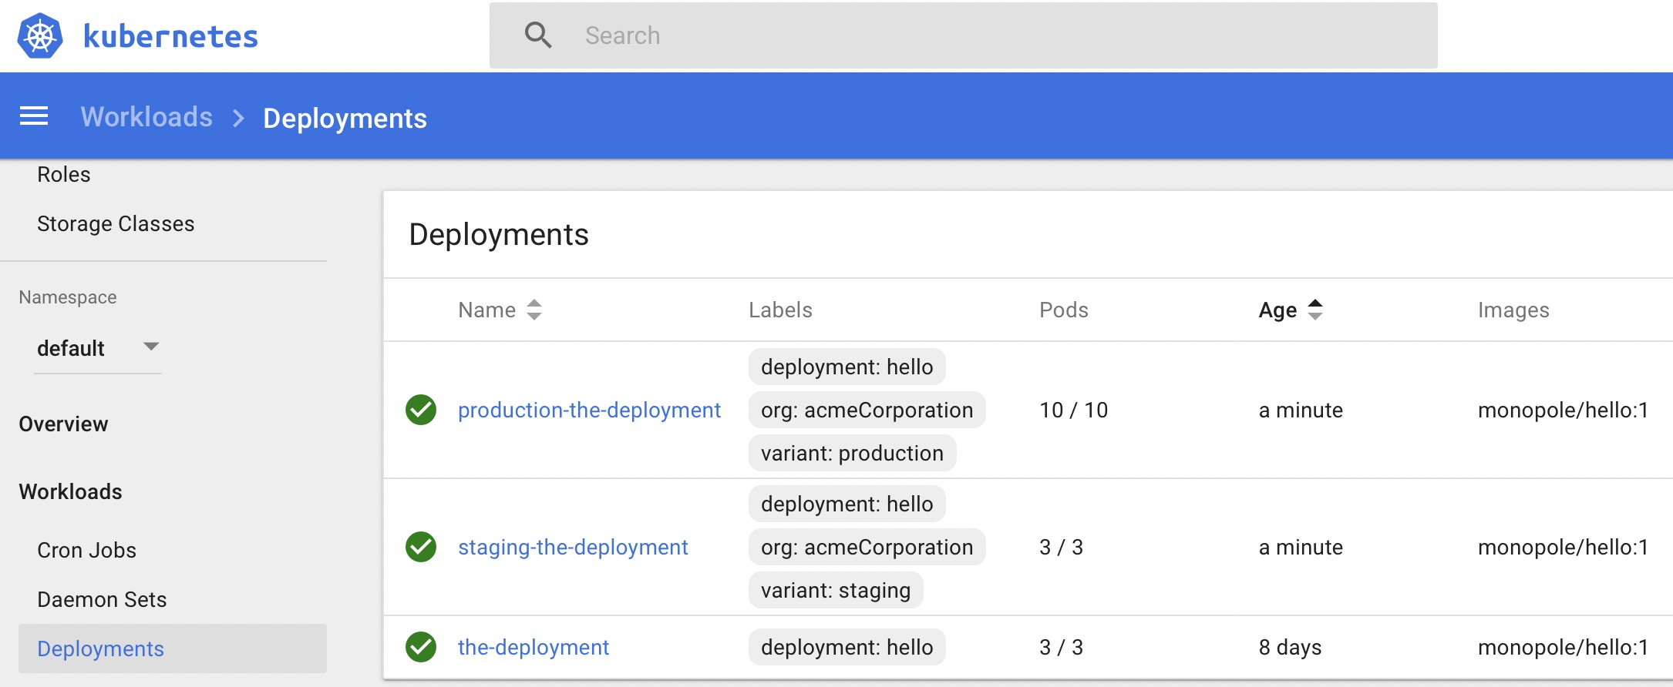Click green status check for staging-the-deployment
Screen dimensions: 1673x687
[421, 547]
